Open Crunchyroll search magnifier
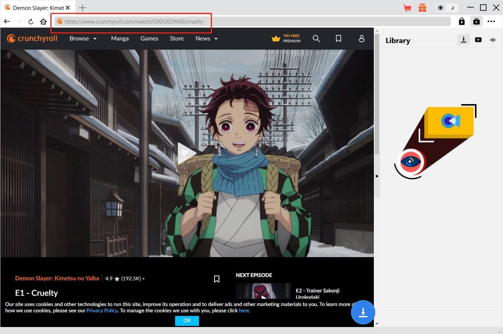 point(316,39)
